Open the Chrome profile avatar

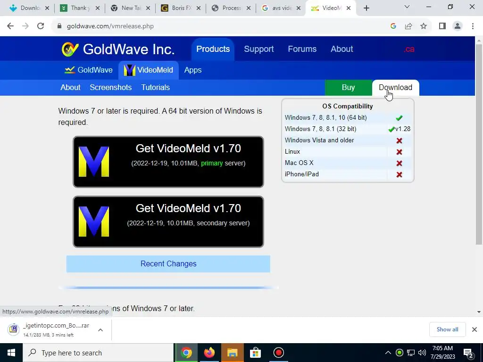458,26
